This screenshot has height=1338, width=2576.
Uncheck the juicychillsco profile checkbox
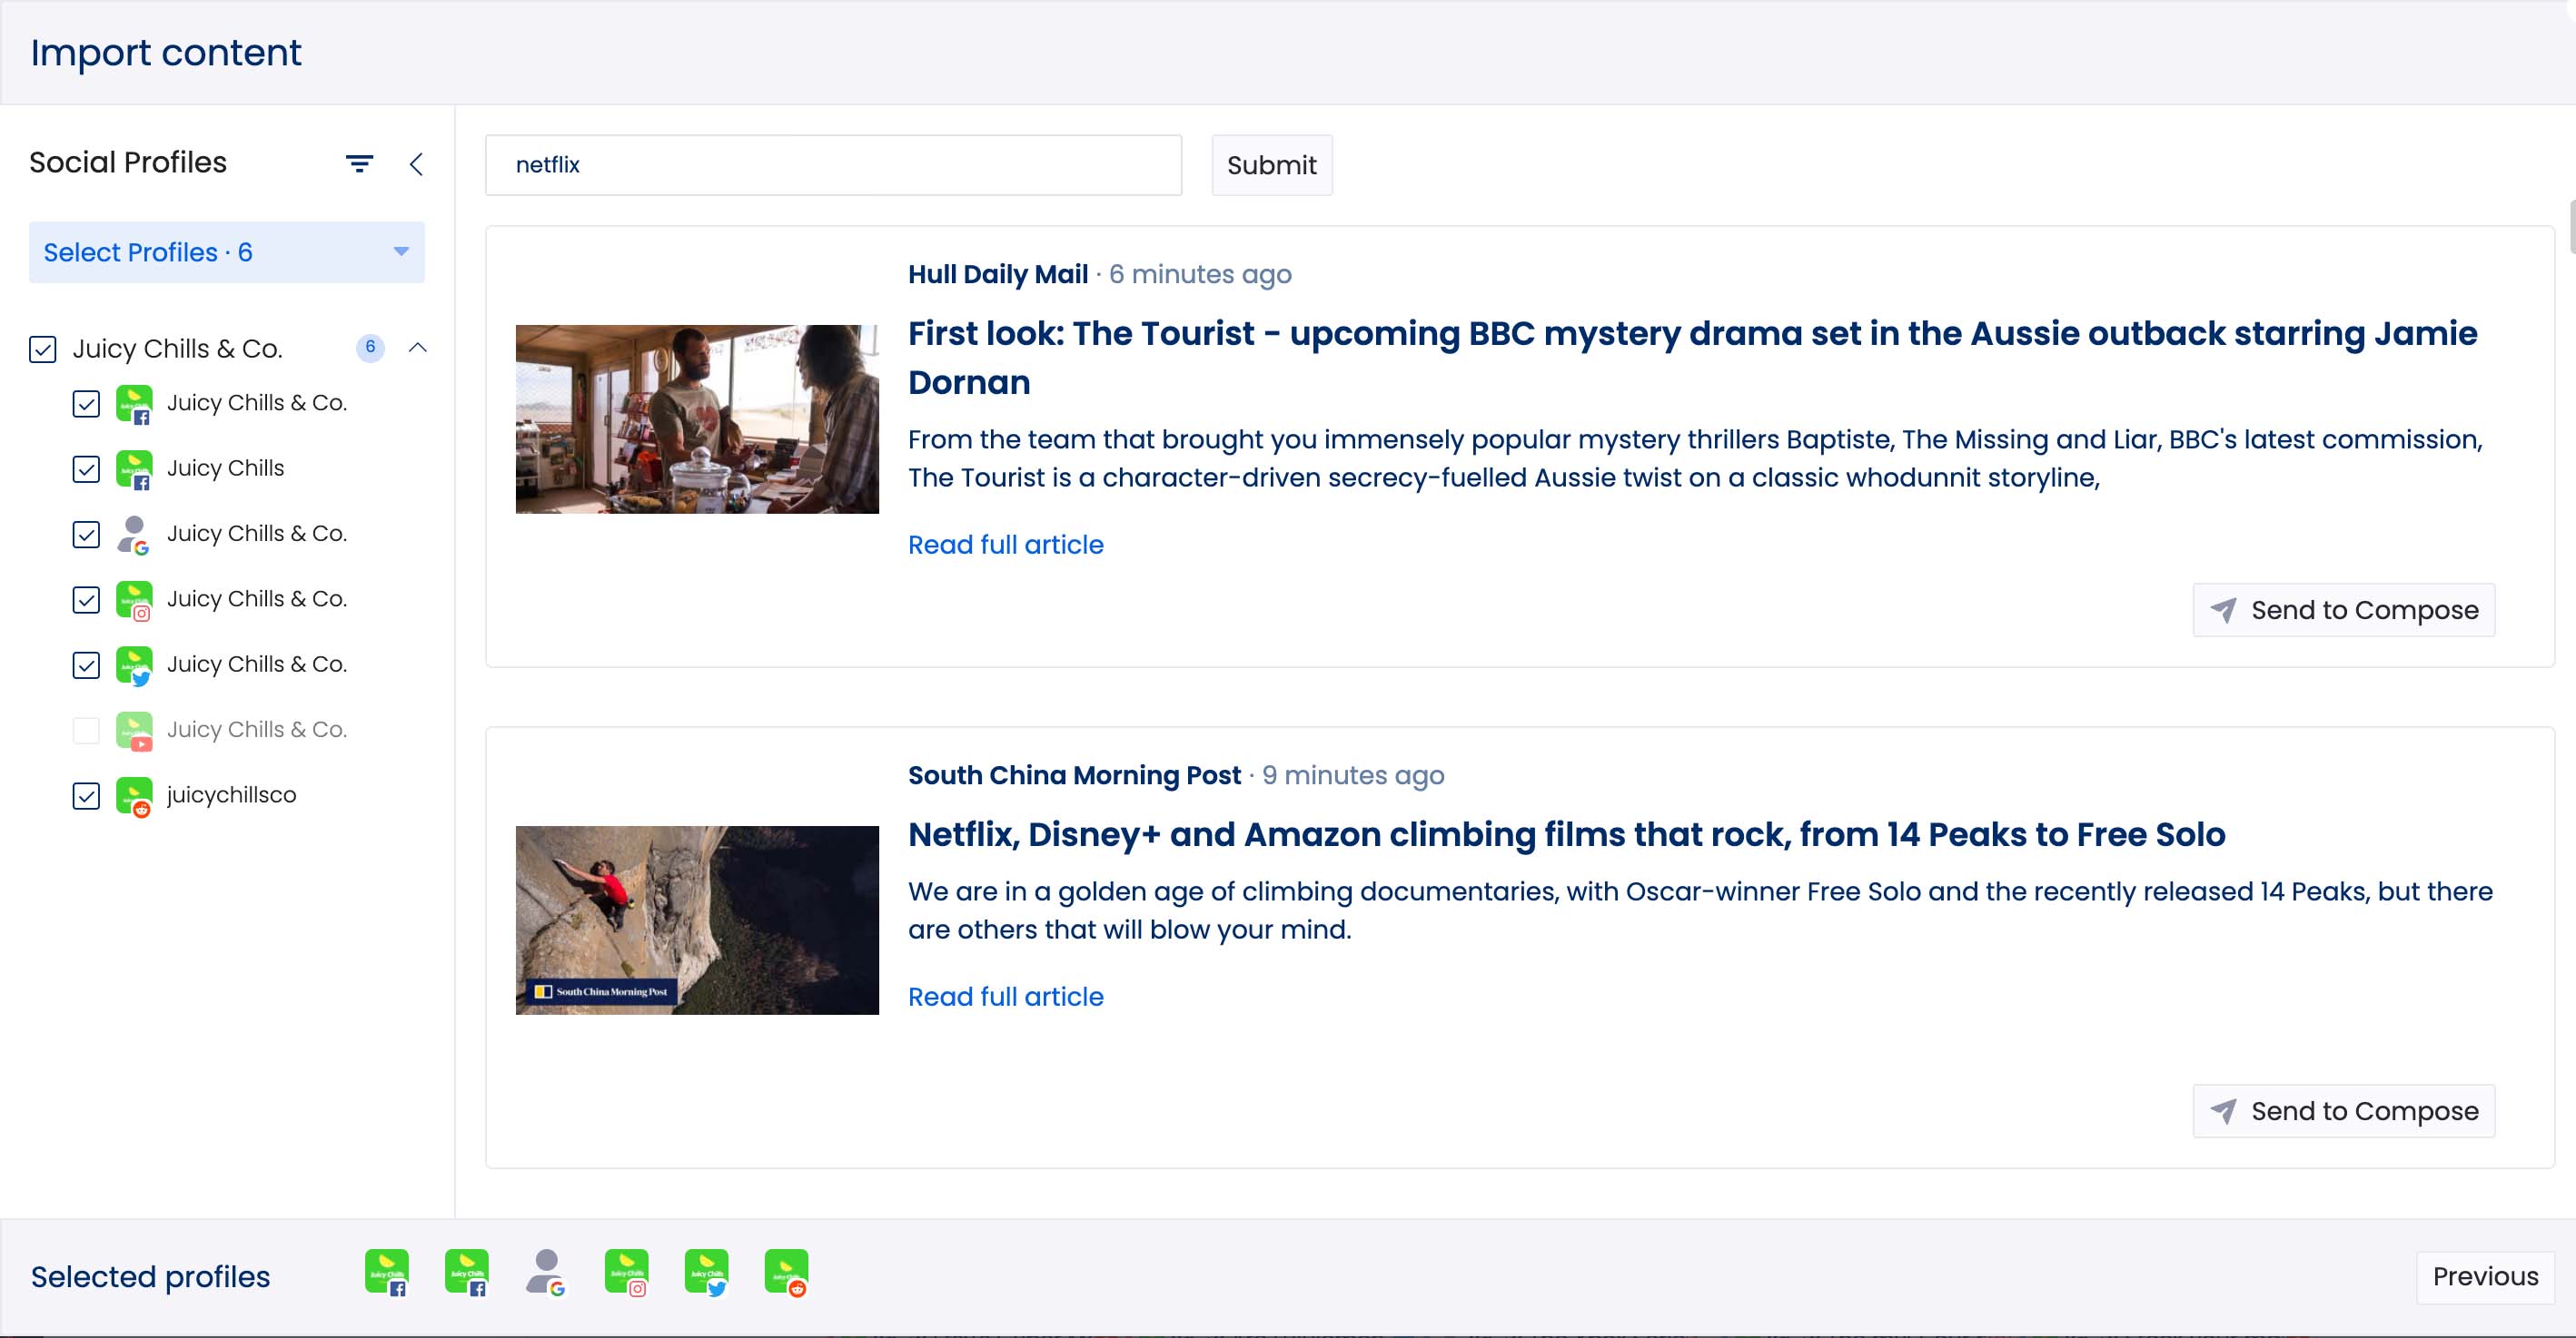[x=87, y=795]
